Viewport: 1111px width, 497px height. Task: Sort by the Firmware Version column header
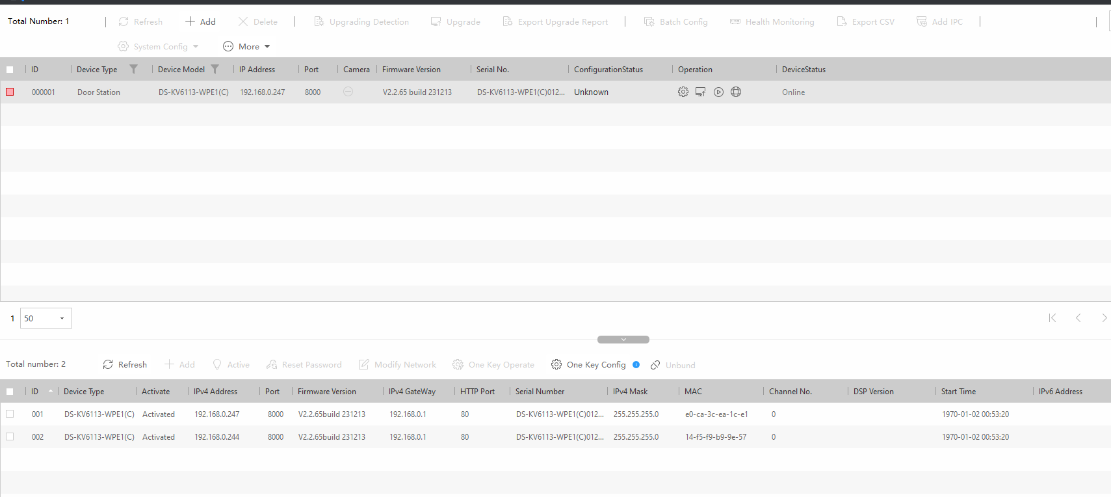pos(411,70)
